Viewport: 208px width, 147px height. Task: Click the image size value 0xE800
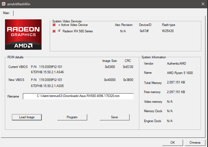[x=110, y=67]
